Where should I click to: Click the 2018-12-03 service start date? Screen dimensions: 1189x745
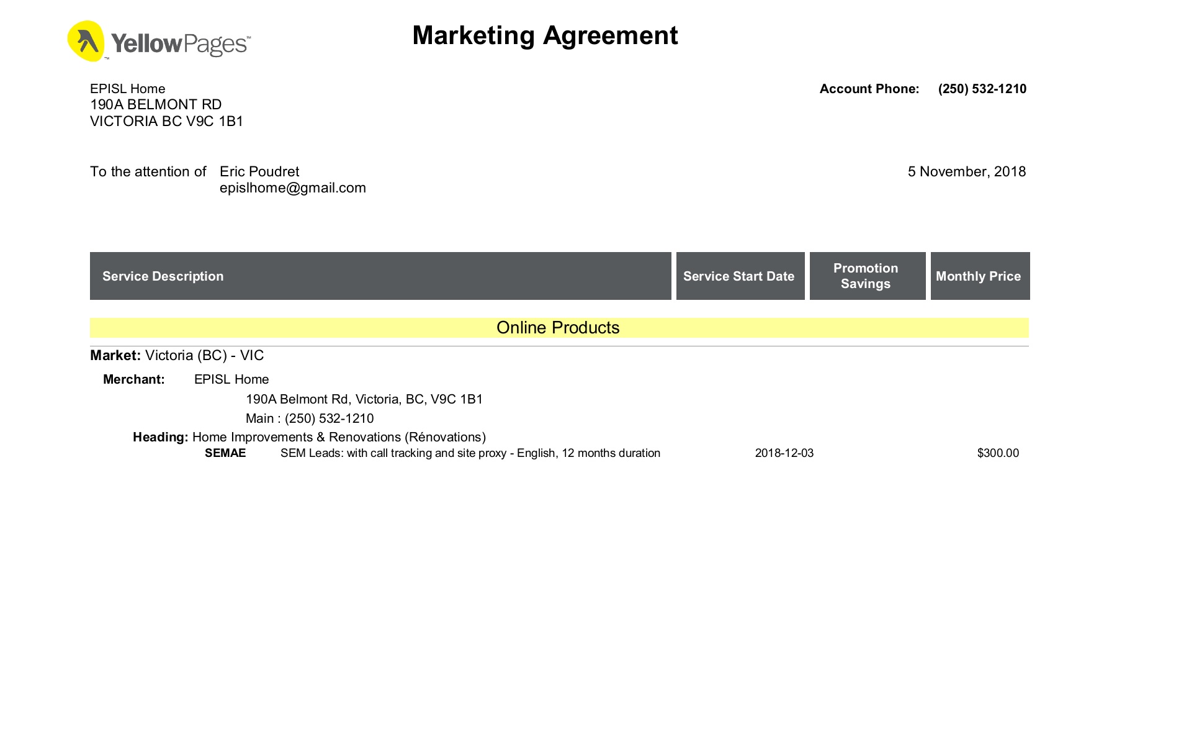[x=784, y=453]
